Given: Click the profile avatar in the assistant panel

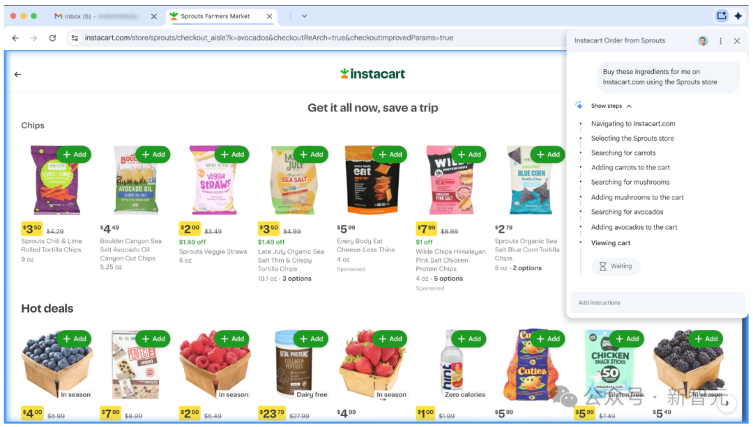Looking at the screenshot, I should [703, 41].
